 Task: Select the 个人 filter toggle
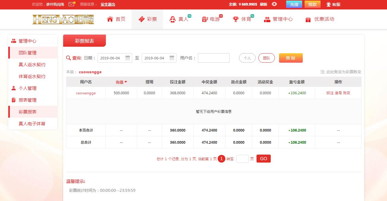click(247, 58)
